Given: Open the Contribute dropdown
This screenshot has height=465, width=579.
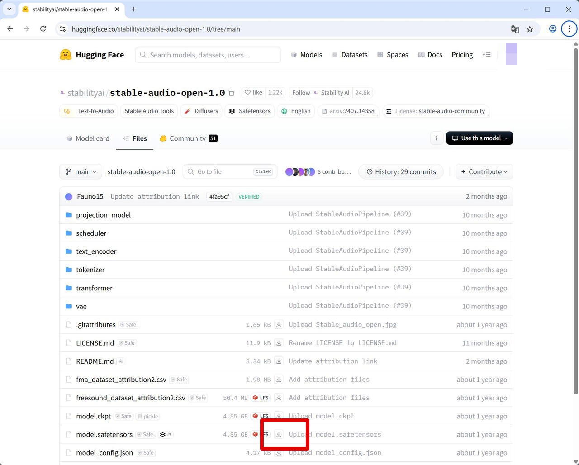Looking at the screenshot, I should point(484,172).
